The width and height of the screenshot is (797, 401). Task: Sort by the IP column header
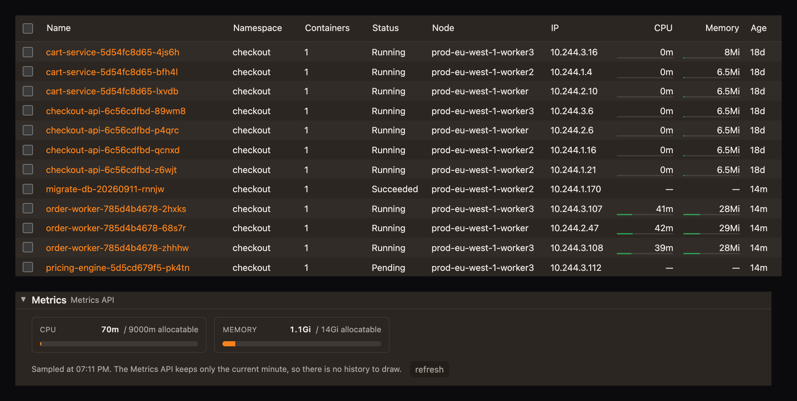(555, 28)
